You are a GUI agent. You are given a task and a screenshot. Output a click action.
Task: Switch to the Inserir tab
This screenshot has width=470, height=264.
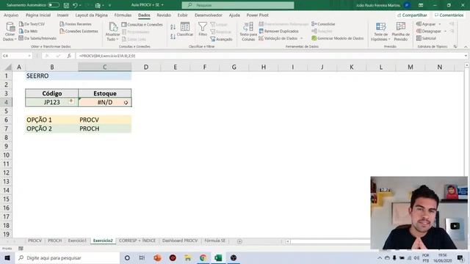click(62, 15)
